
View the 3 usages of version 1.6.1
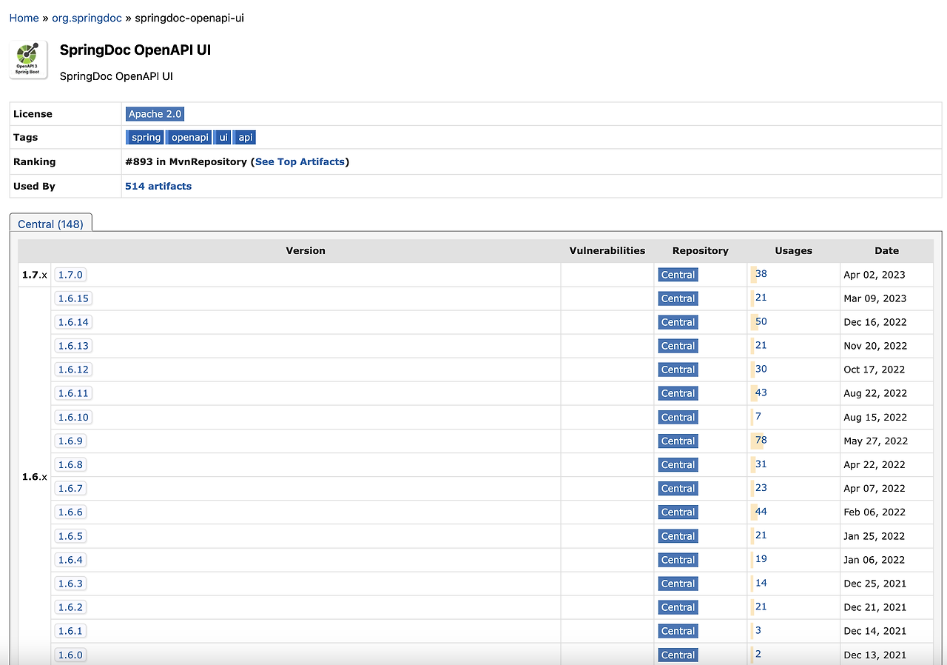[x=758, y=630]
